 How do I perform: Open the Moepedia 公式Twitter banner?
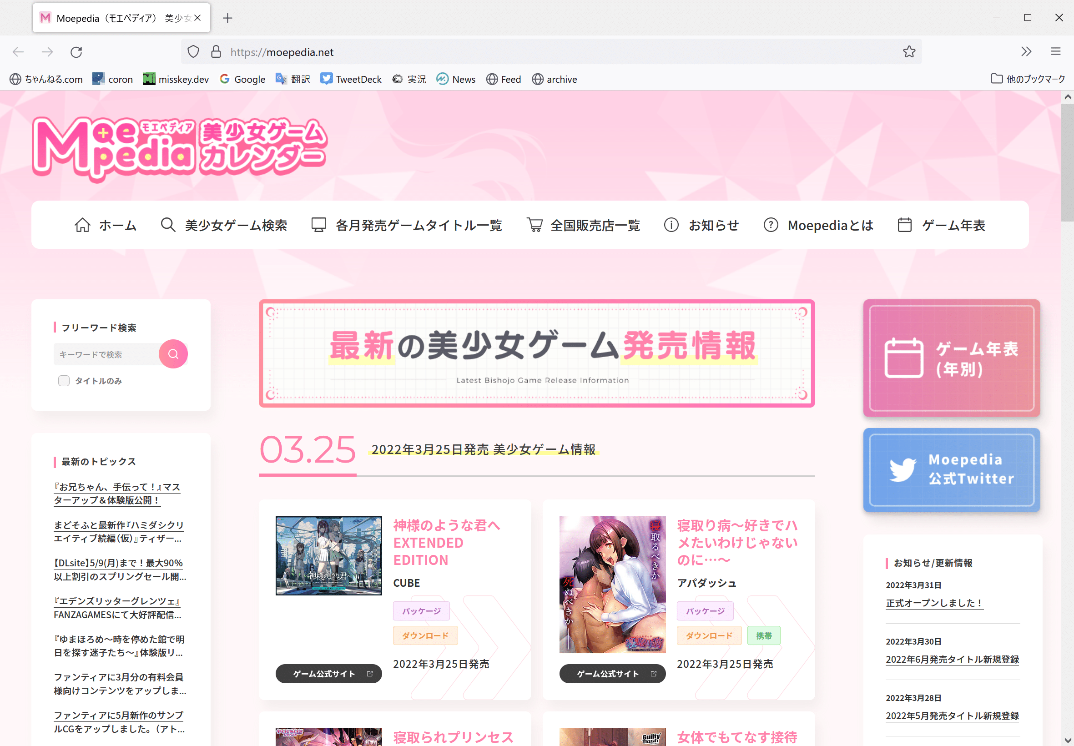tap(952, 470)
